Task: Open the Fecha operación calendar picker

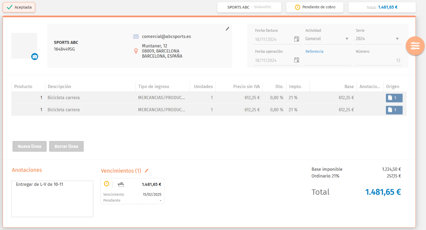Action: (296, 60)
